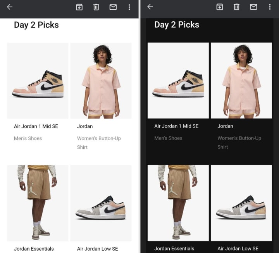
Task: Click 'Air Jordan 1 Mid SE' title, dark view
Action: [176, 126]
